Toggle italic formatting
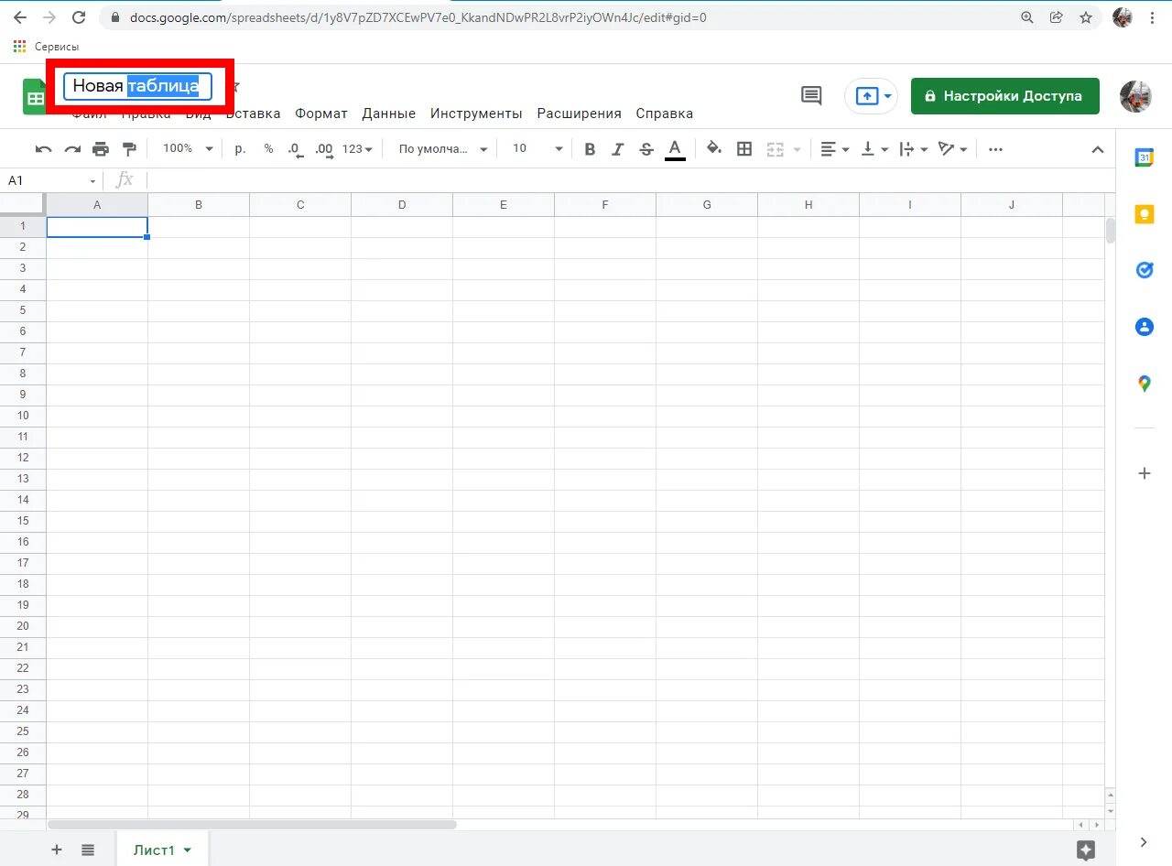The width and height of the screenshot is (1172, 866). tap(618, 149)
